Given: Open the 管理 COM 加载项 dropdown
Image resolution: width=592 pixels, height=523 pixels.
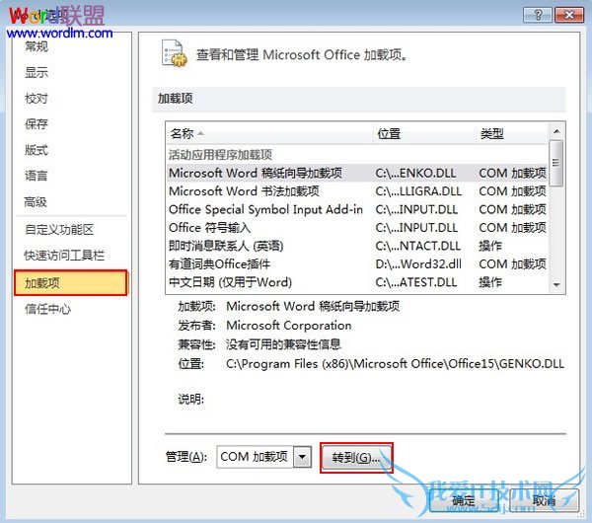Looking at the screenshot, I should [302, 457].
